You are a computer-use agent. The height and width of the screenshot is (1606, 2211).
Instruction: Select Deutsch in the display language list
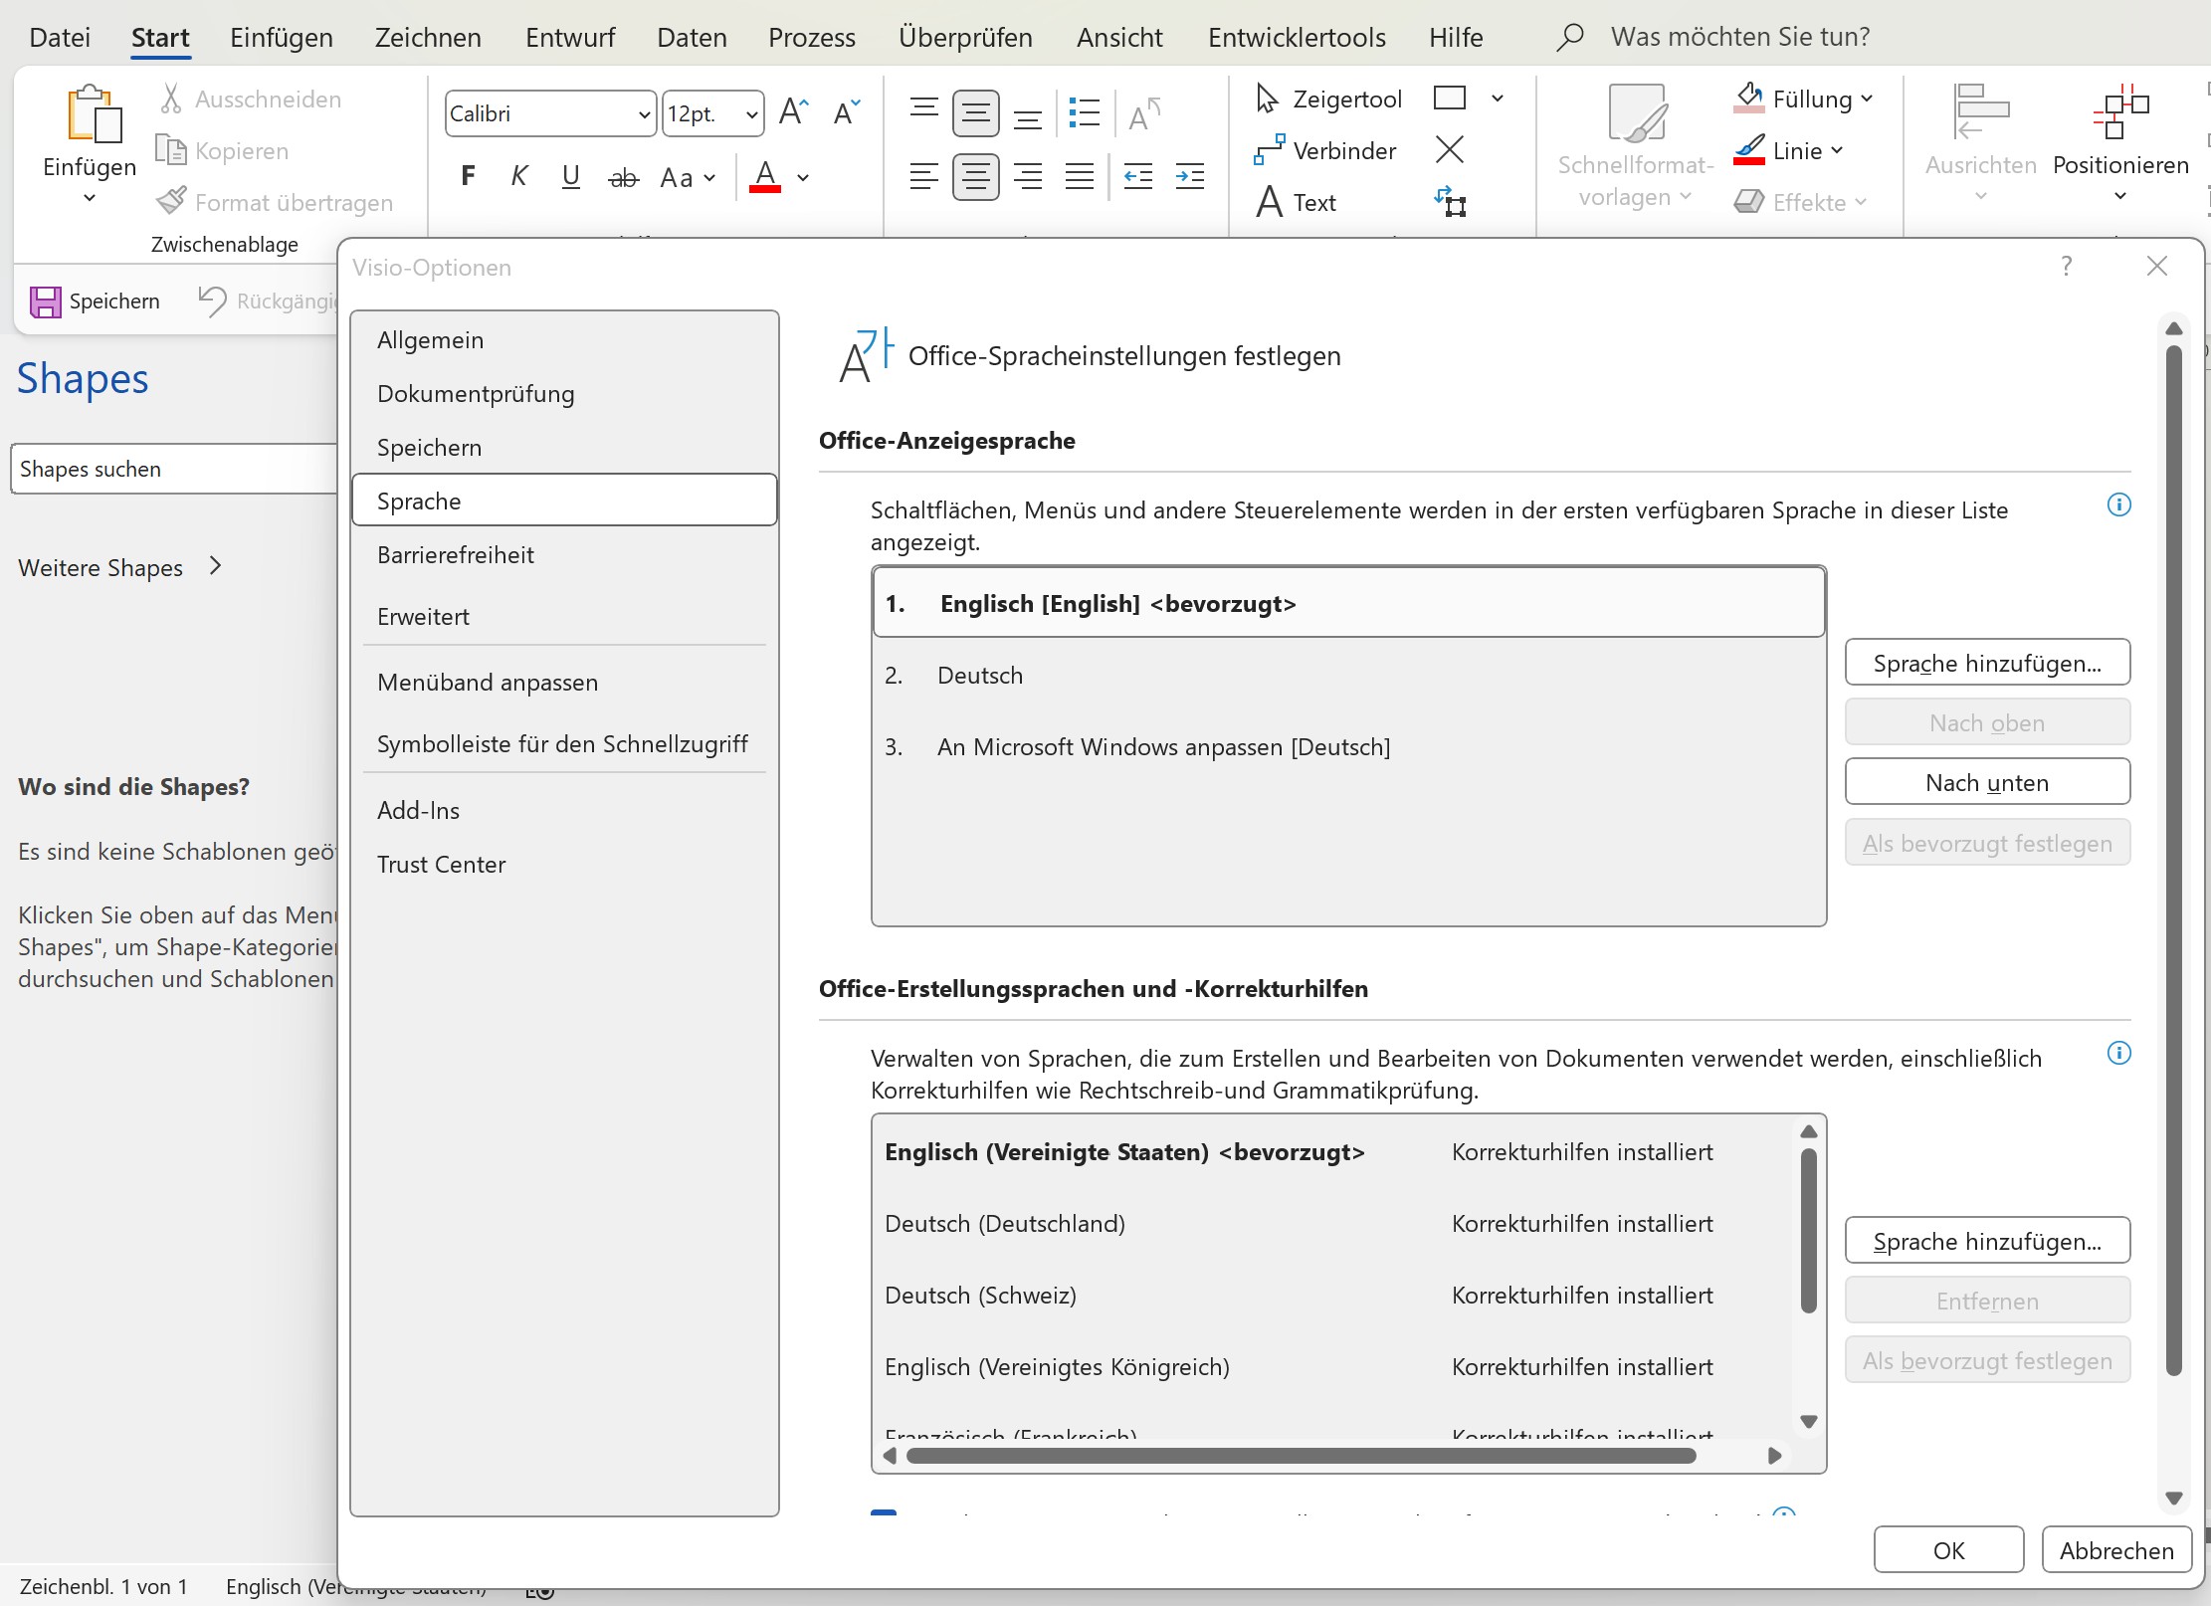980,676
